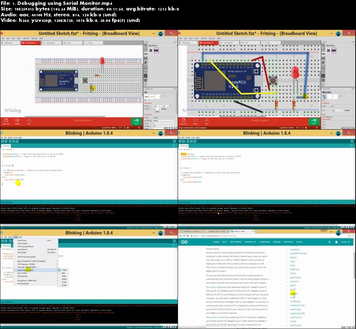Select the 9600 upload speed option
This screenshot has width=356, height=329.
pos(63,273)
